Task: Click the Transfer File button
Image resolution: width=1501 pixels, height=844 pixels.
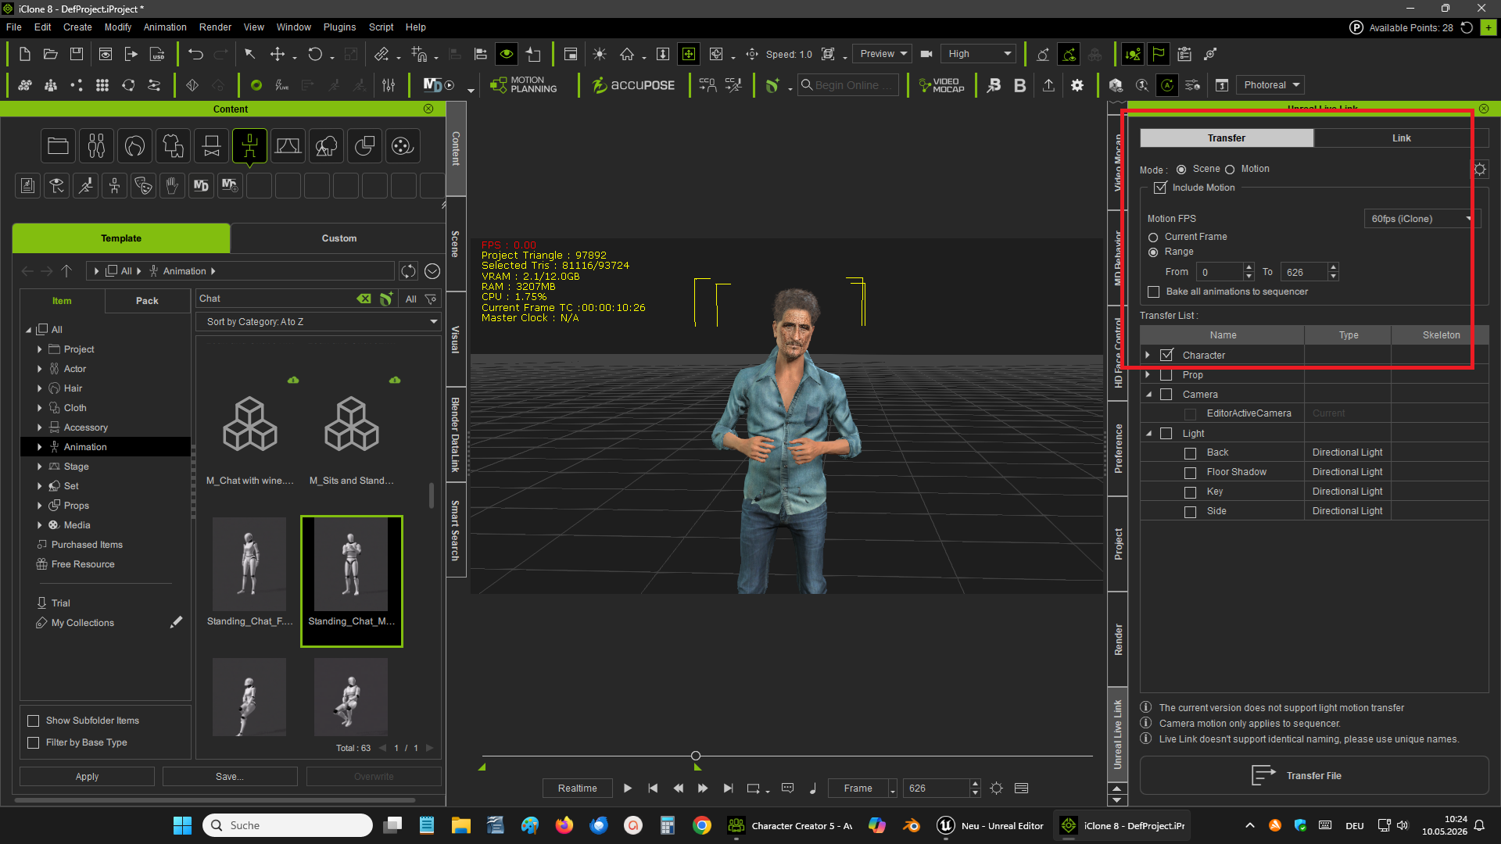Action: pyautogui.click(x=1313, y=775)
